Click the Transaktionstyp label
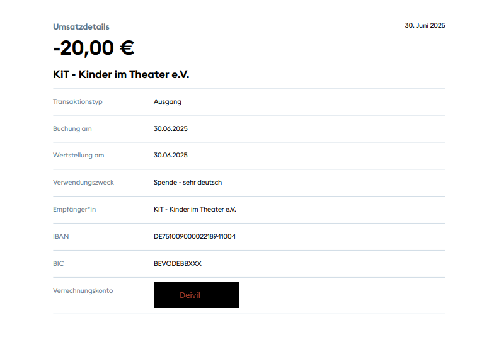This screenshot has height=342, width=477. 78,102
